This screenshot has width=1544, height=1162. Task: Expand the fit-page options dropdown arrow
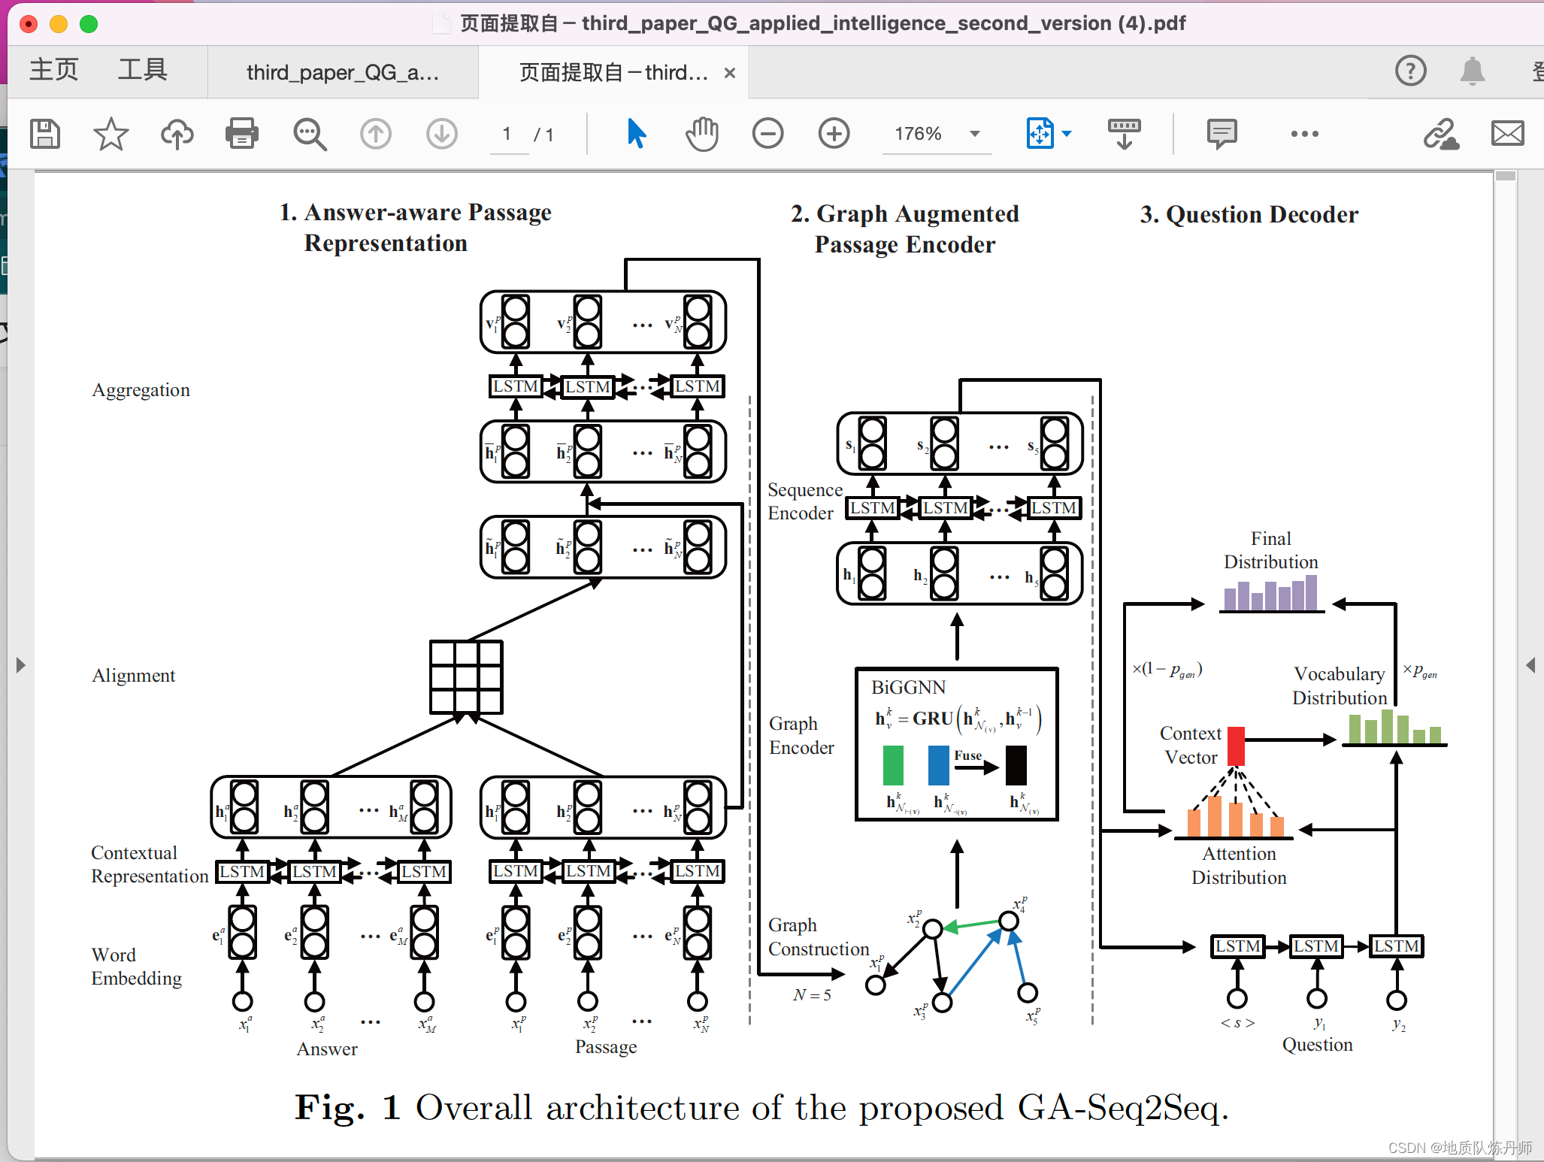[1067, 134]
